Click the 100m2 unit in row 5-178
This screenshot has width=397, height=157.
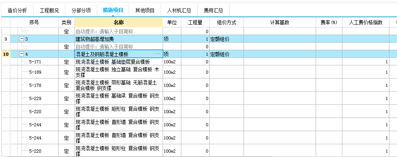click(170, 85)
